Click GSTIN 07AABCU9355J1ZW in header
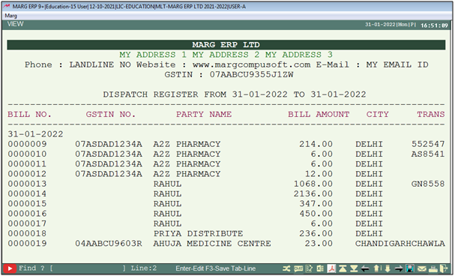The image size is (455, 276). click(251, 75)
